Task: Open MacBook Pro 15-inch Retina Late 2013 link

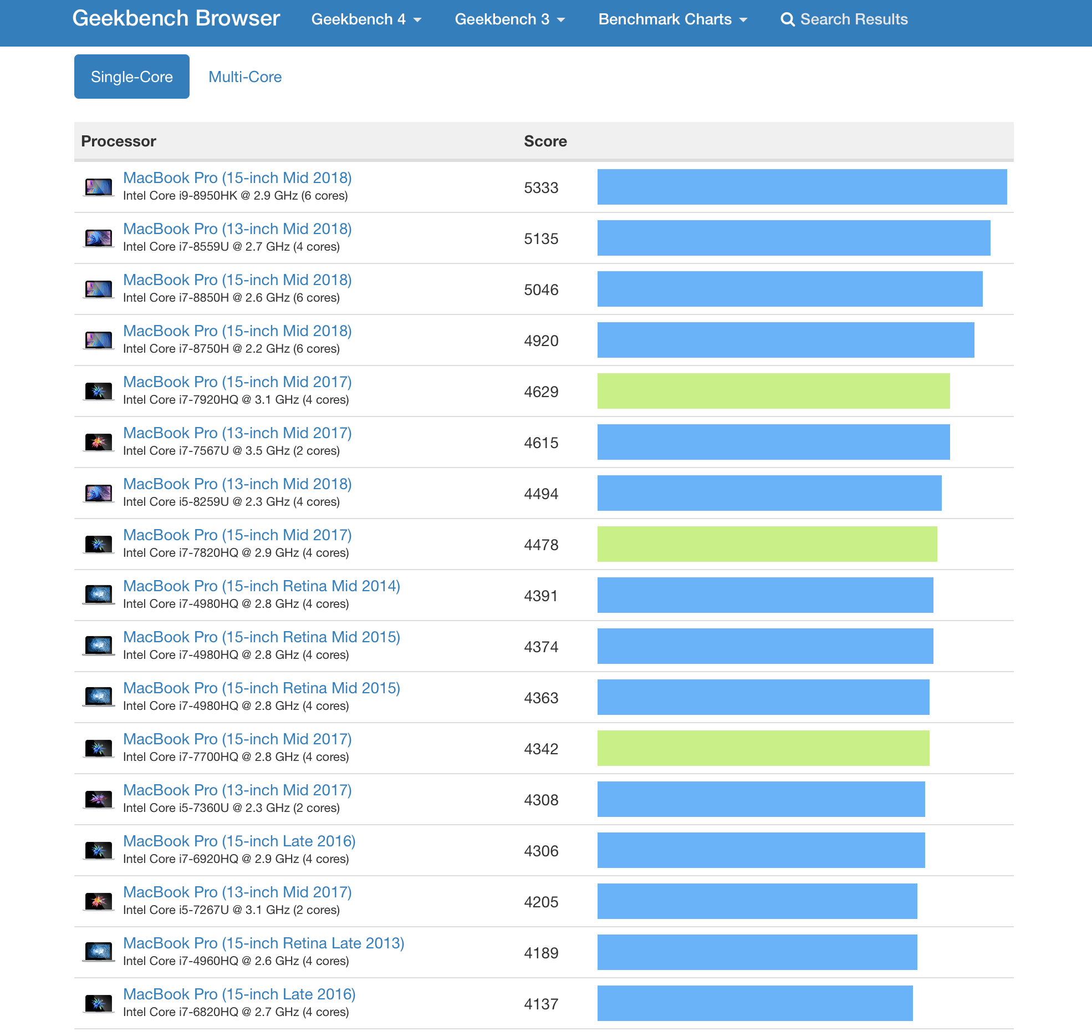Action: pyautogui.click(x=264, y=943)
